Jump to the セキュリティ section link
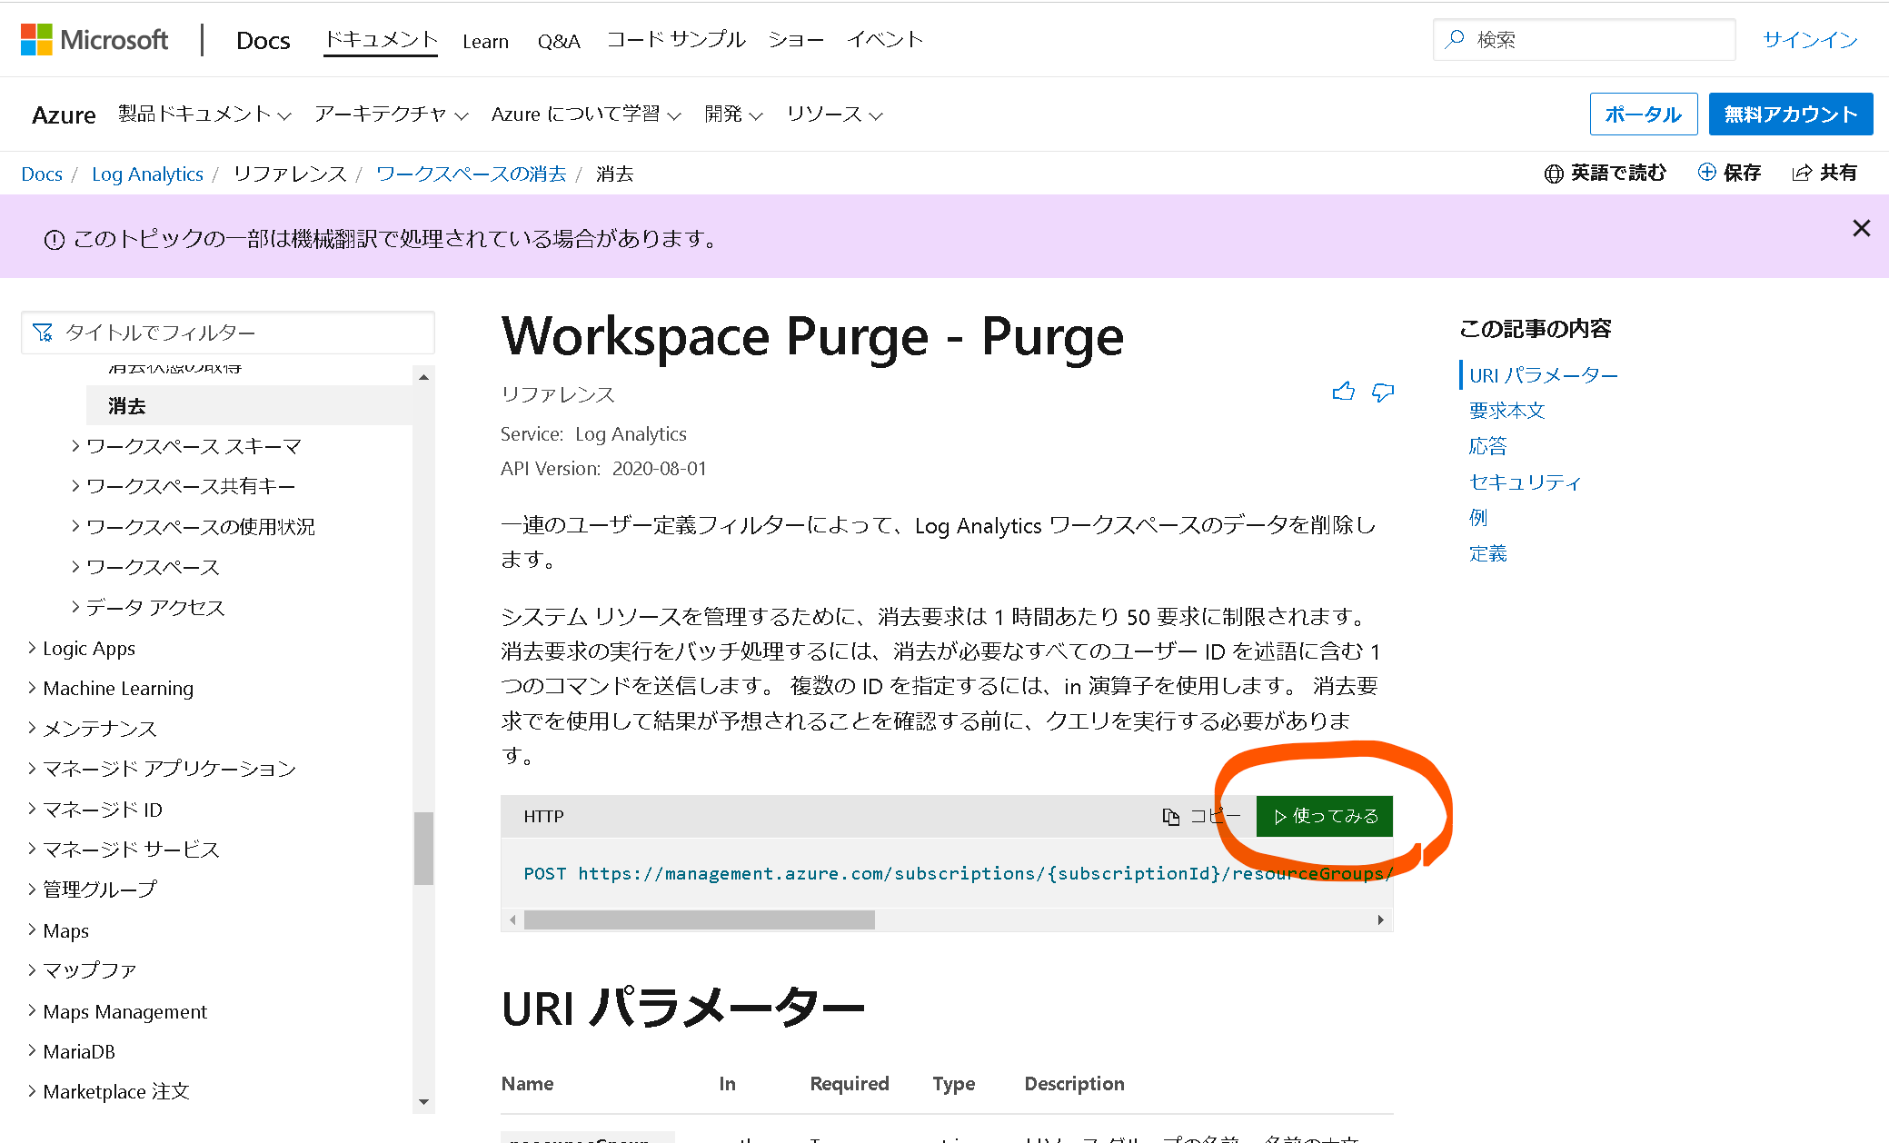Image resolution: width=1889 pixels, height=1143 pixels. coord(1525,482)
